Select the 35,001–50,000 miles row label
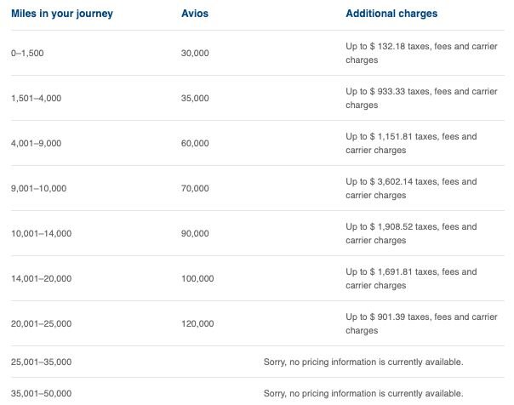Image resolution: width=514 pixels, height=405 pixels. 42,393
